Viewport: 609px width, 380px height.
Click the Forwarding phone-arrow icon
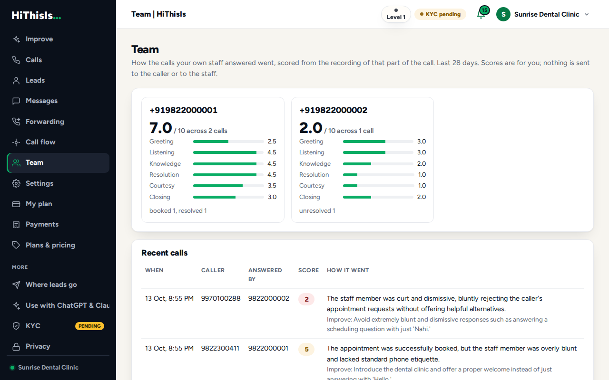16,122
